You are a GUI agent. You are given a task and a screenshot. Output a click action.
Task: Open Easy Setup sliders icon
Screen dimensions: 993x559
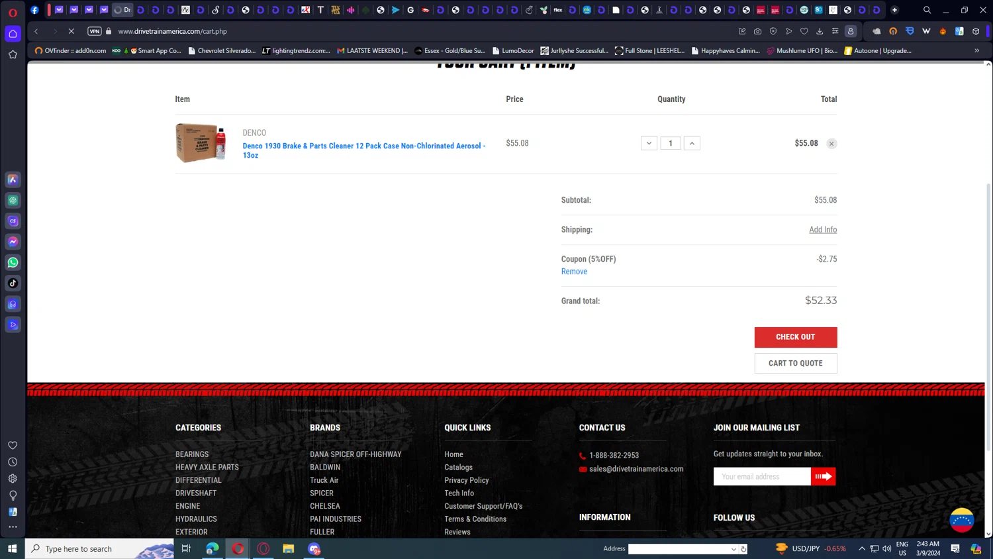pyautogui.click(x=835, y=31)
